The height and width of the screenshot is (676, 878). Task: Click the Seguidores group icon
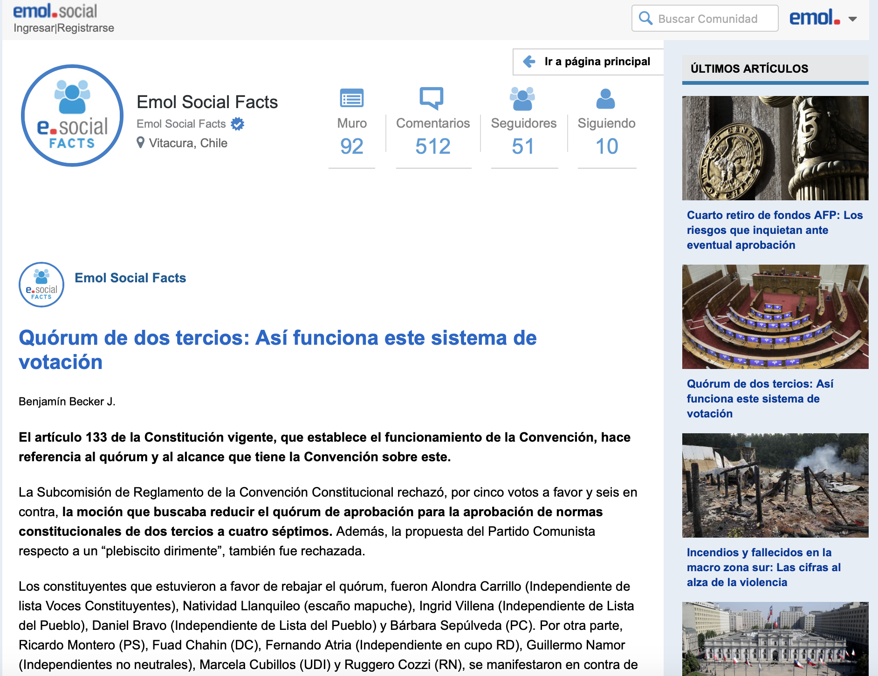coord(522,98)
